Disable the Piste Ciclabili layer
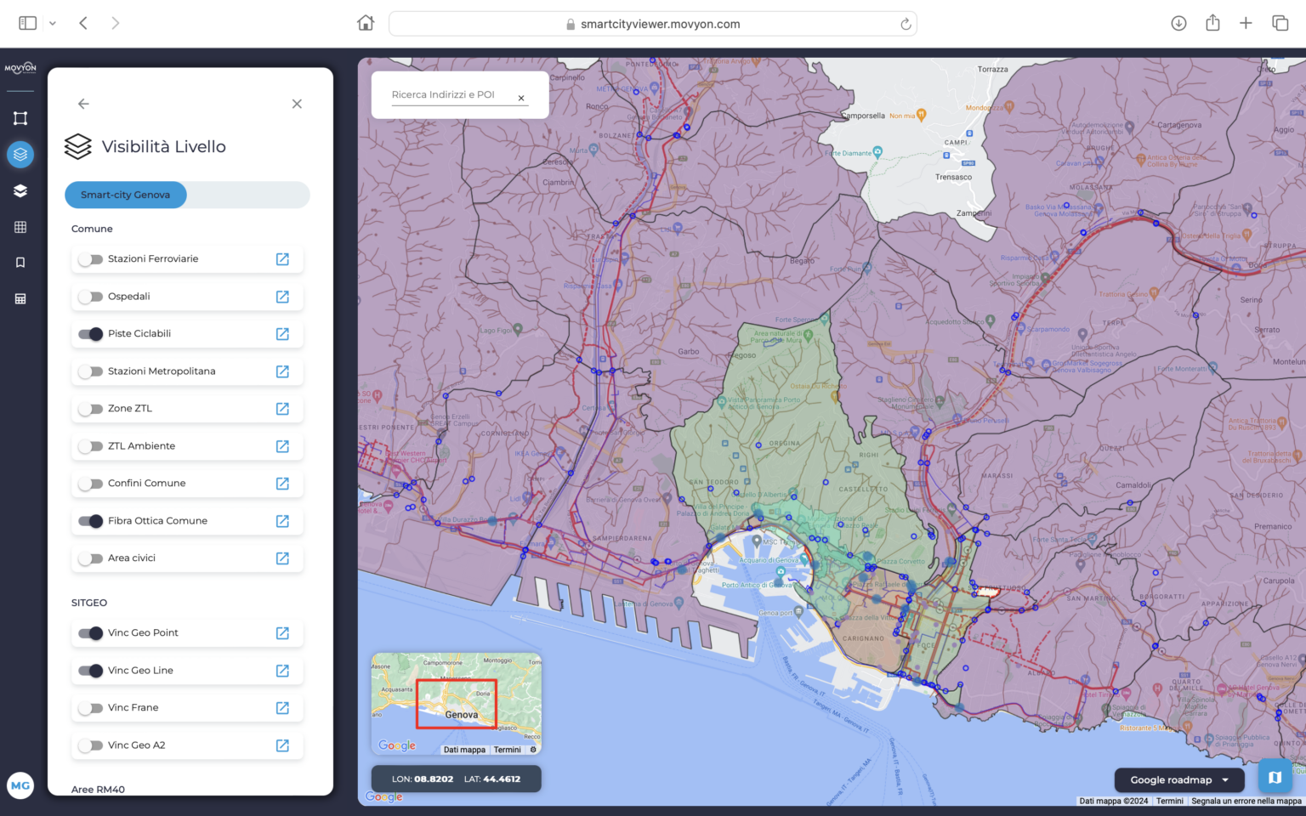 tap(90, 334)
